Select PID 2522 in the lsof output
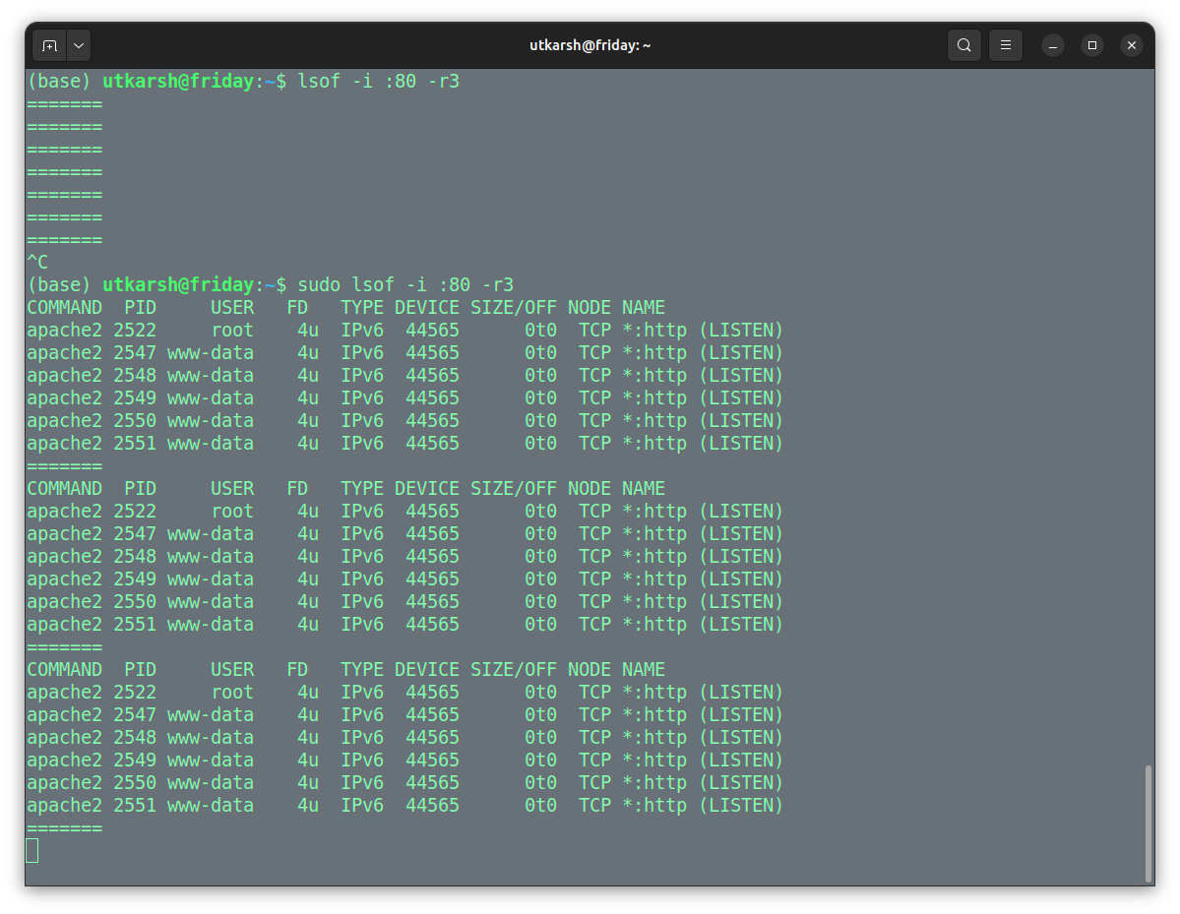Image resolution: width=1180 pixels, height=914 pixels. 140,330
